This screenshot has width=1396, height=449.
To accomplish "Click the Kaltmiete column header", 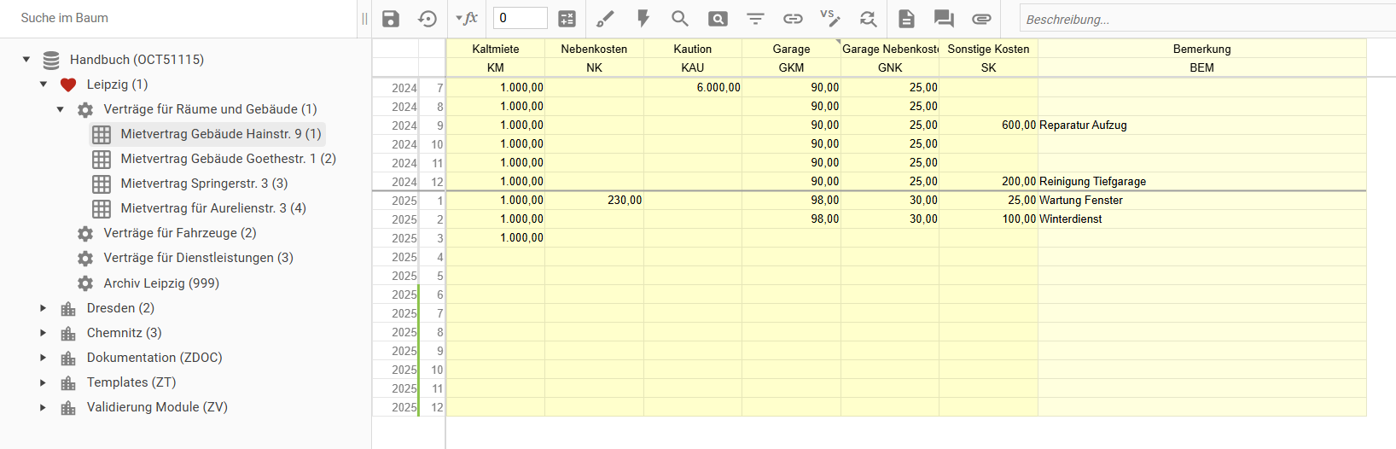I will coord(495,49).
